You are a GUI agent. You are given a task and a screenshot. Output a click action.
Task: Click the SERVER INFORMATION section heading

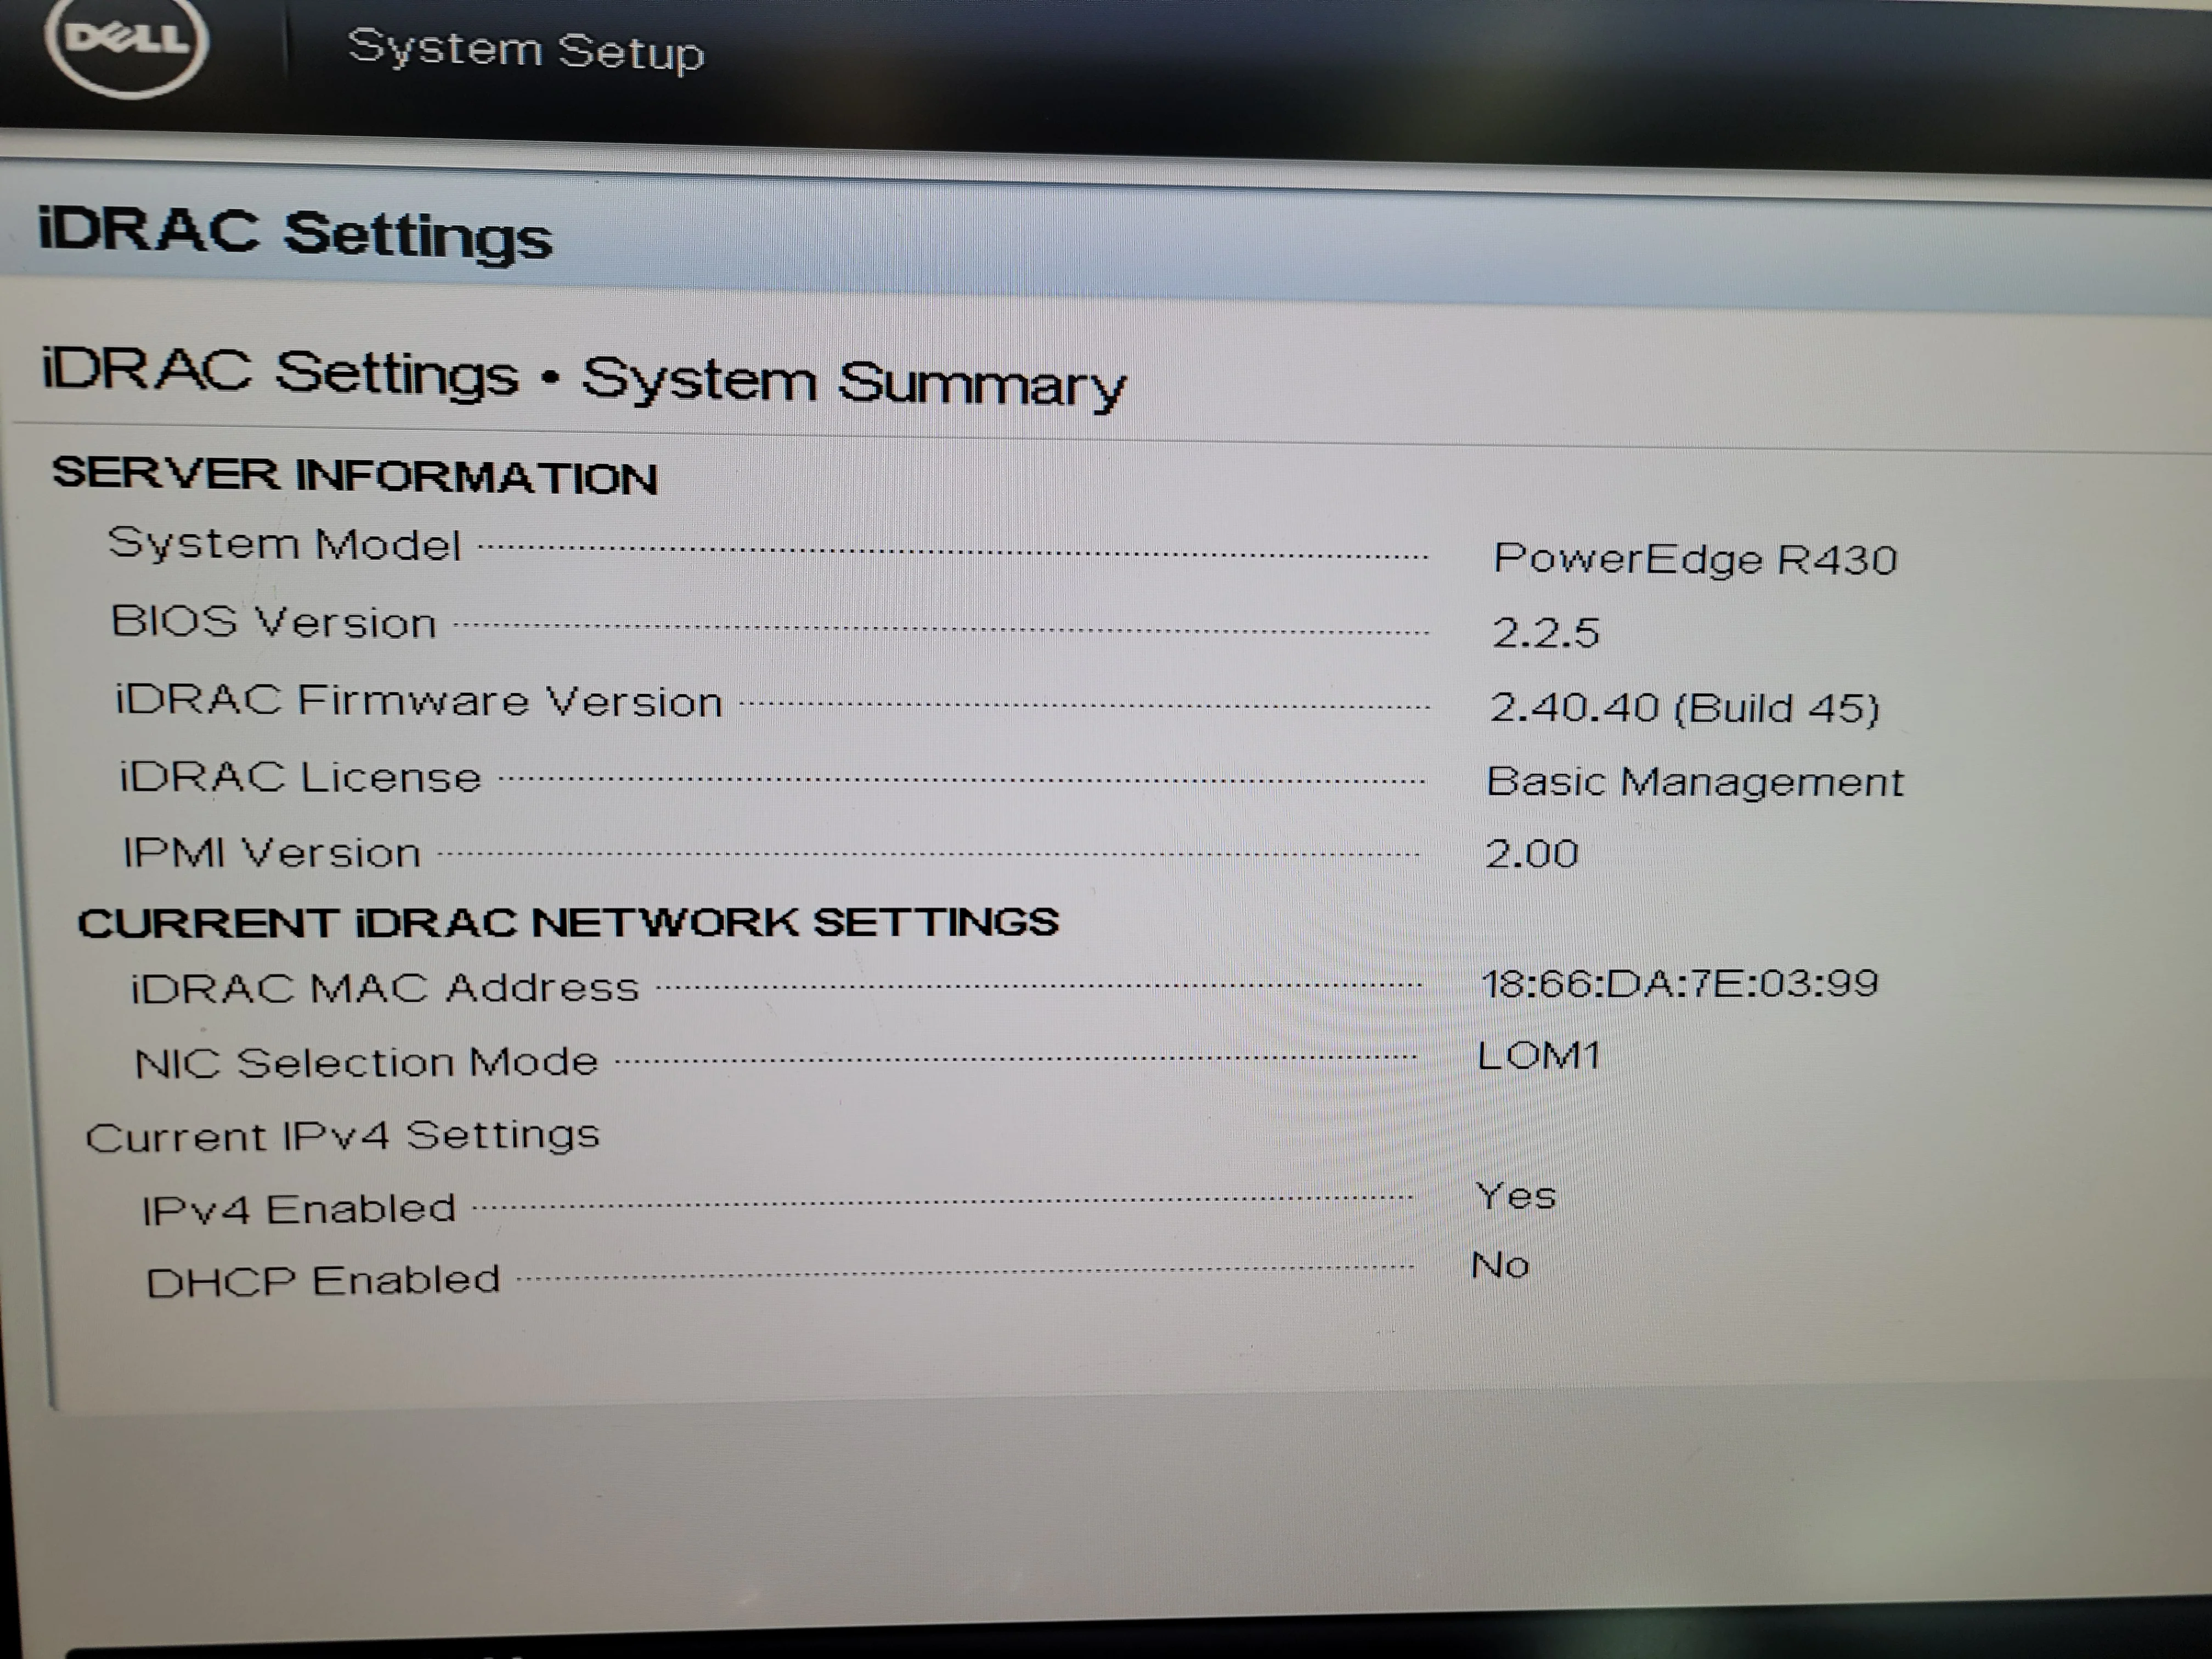pos(355,475)
